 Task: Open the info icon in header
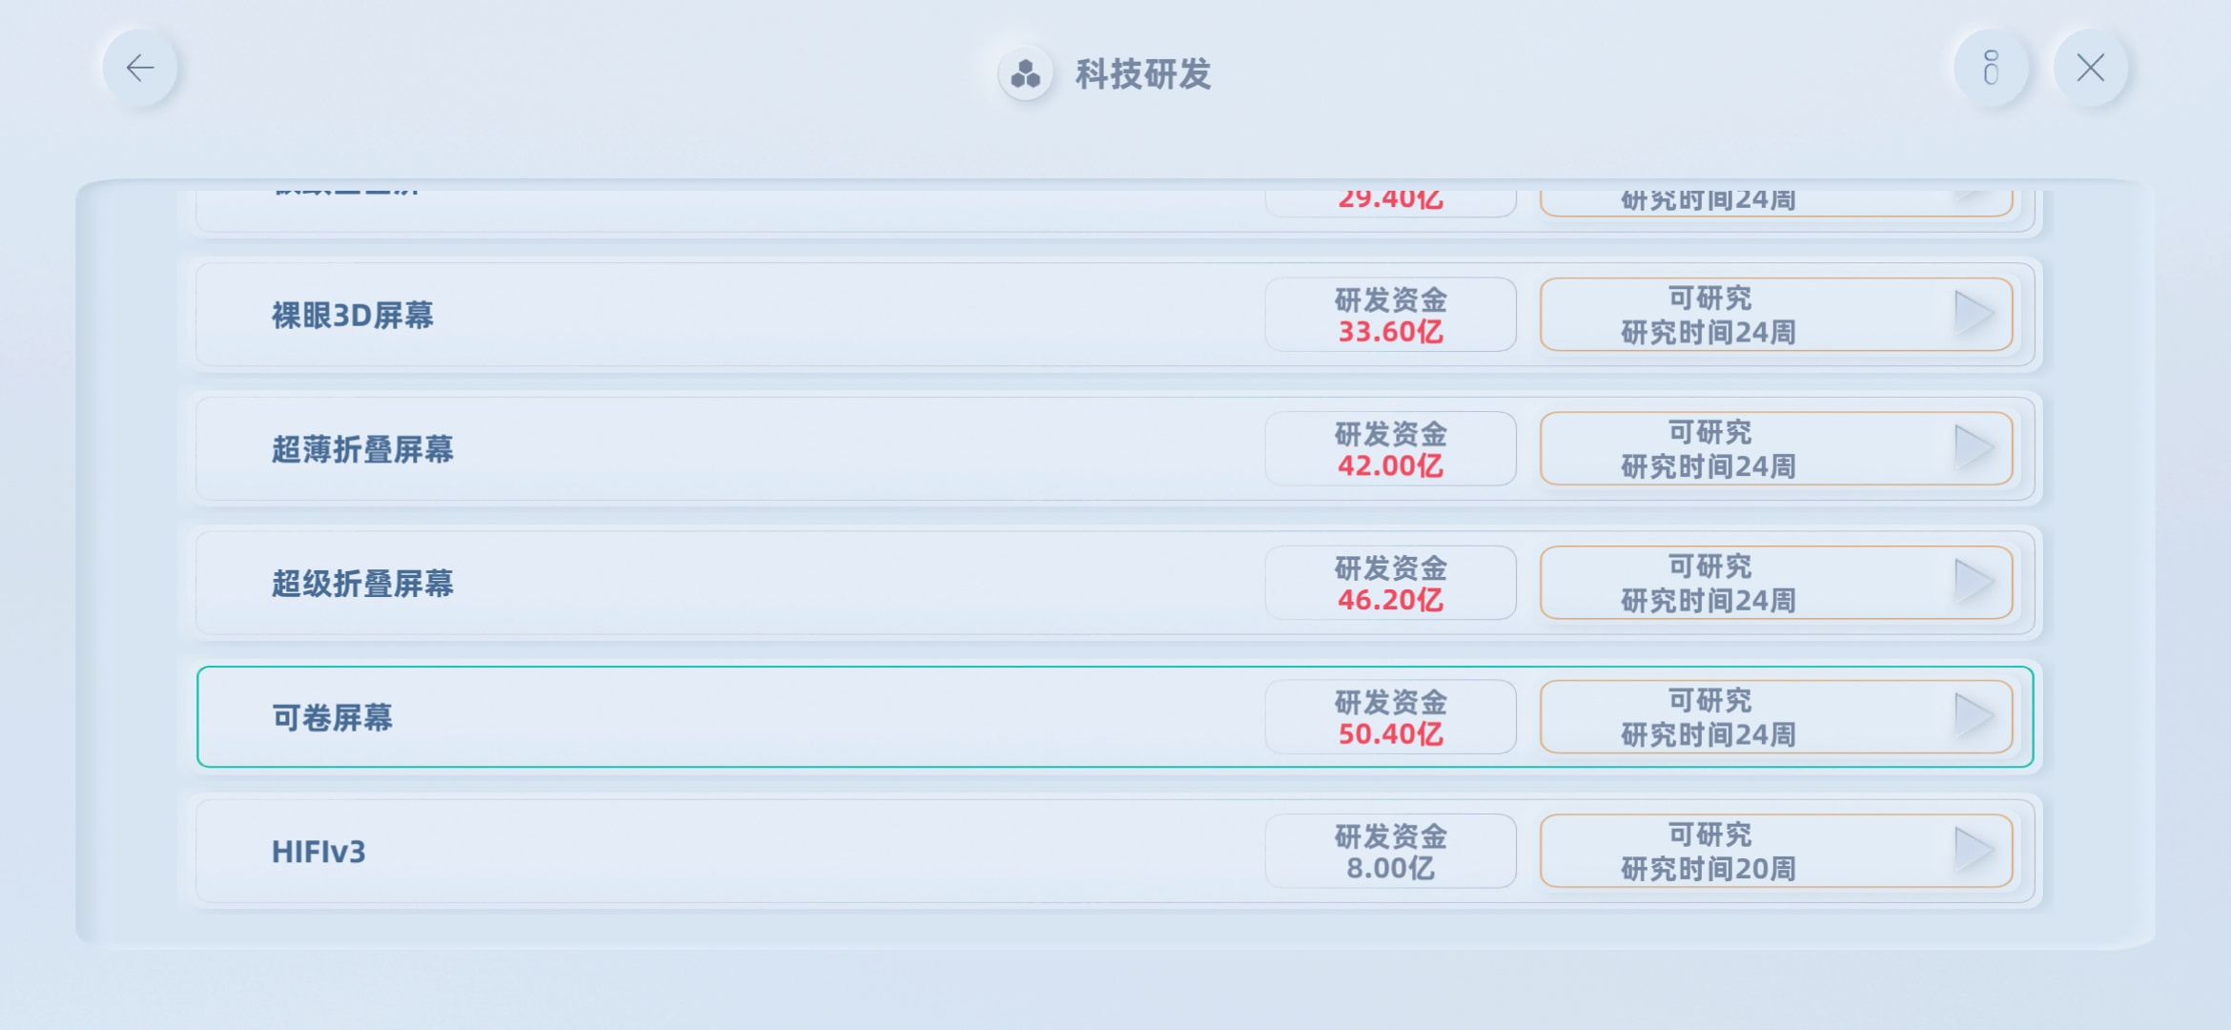(1991, 68)
